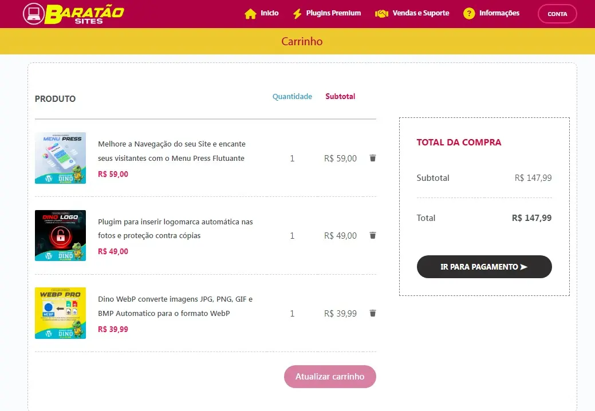Screen dimensions: 595x411
Task: Click the handshake Vendas e Suporte icon
Action: [381, 14]
